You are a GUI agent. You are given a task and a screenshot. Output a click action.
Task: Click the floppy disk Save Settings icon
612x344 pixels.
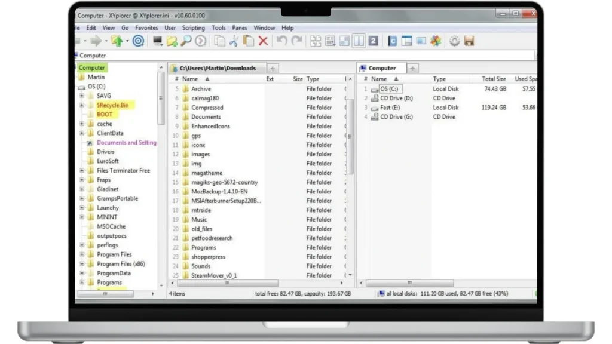click(x=469, y=41)
